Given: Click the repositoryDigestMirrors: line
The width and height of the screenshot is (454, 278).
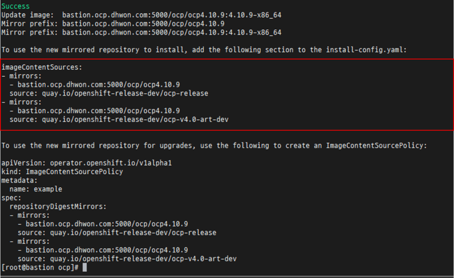Looking at the screenshot, I should (58, 207).
